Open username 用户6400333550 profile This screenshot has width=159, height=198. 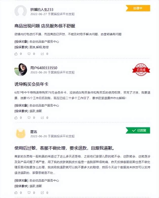[x=44, y=68]
